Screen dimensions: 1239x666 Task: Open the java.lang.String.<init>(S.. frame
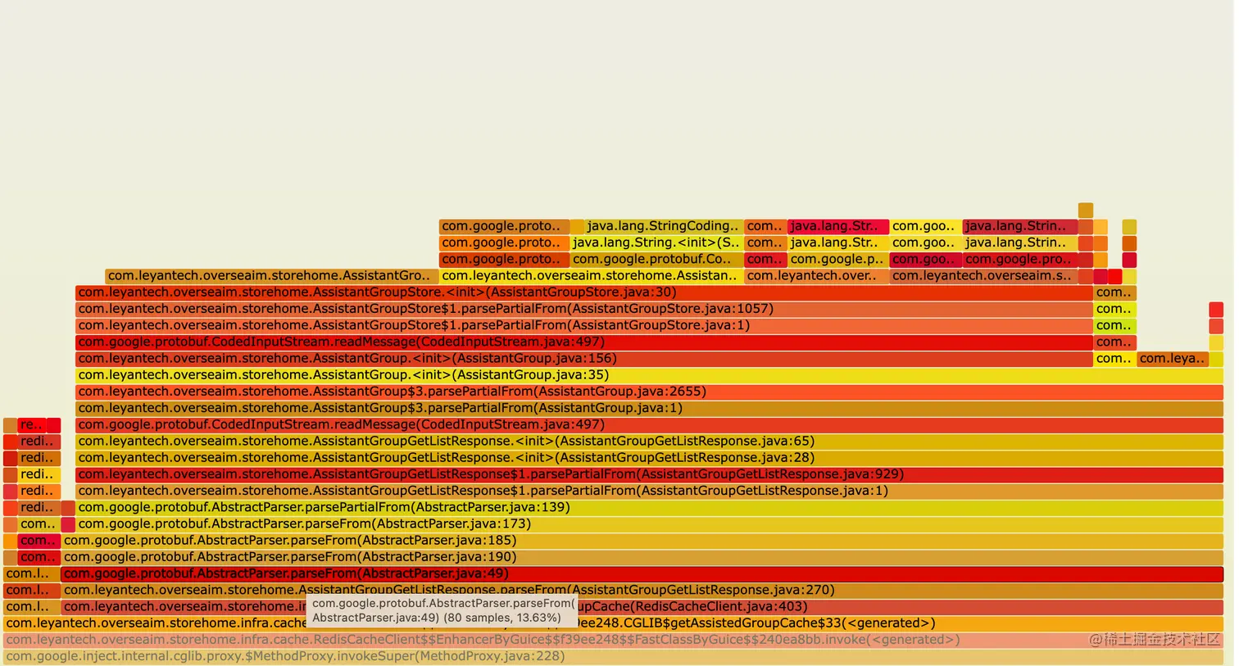point(656,242)
